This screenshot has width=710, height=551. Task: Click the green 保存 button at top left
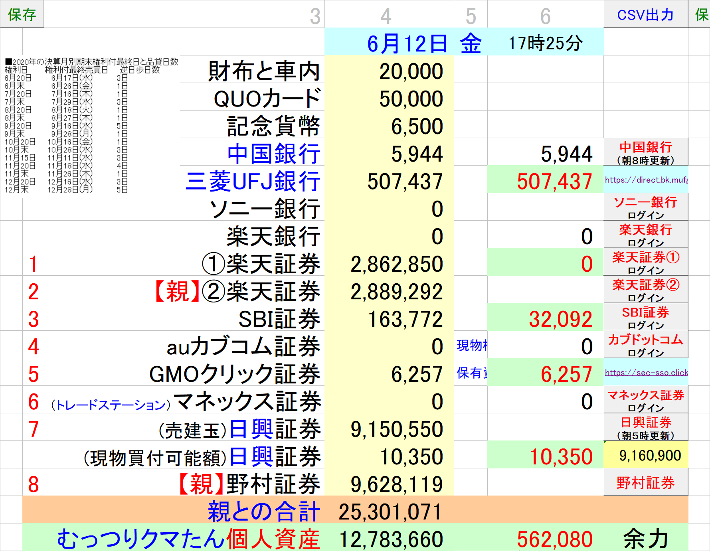(x=22, y=14)
